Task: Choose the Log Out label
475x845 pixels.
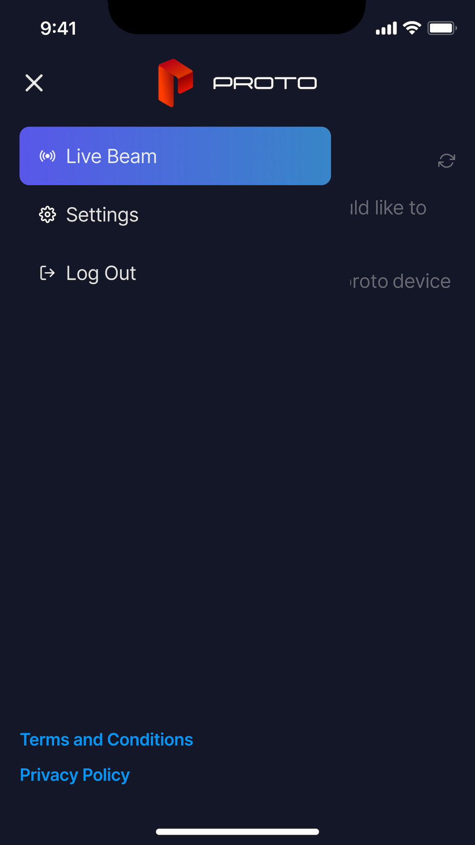Action: point(101,273)
